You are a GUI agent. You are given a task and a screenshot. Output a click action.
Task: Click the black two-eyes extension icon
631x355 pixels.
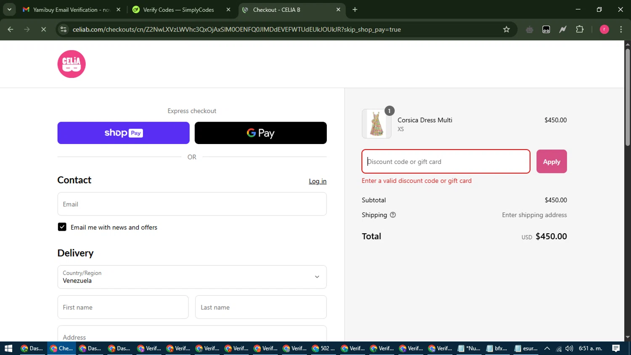pyautogui.click(x=546, y=29)
